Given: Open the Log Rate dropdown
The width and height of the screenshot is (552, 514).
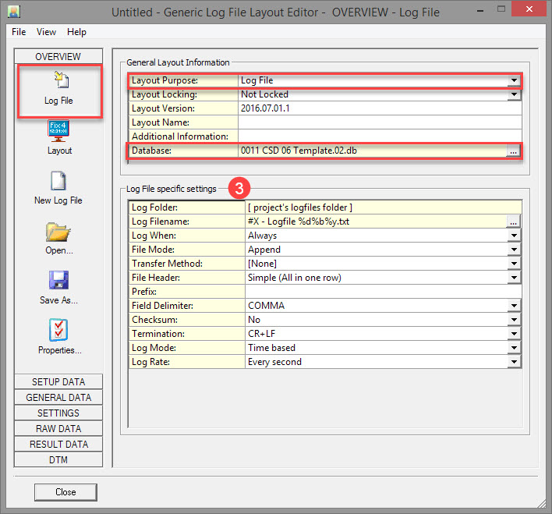Looking at the screenshot, I should tap(514, 362).
